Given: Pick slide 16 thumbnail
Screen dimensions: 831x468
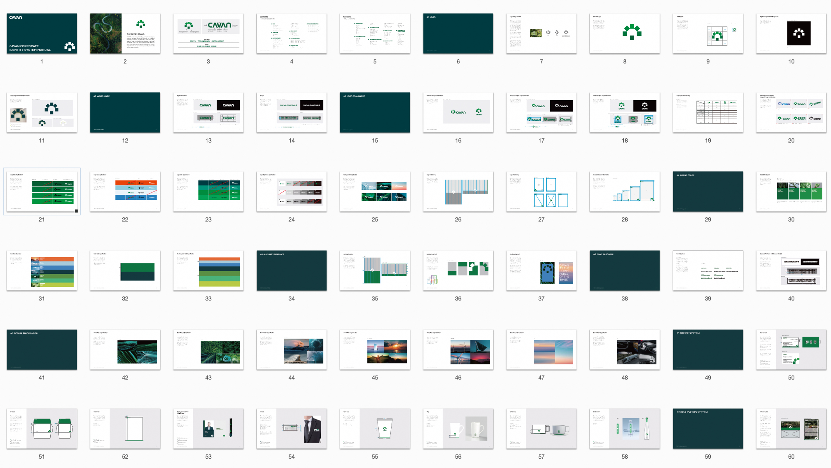Looking at the screenshot, I should click(458, 113).
